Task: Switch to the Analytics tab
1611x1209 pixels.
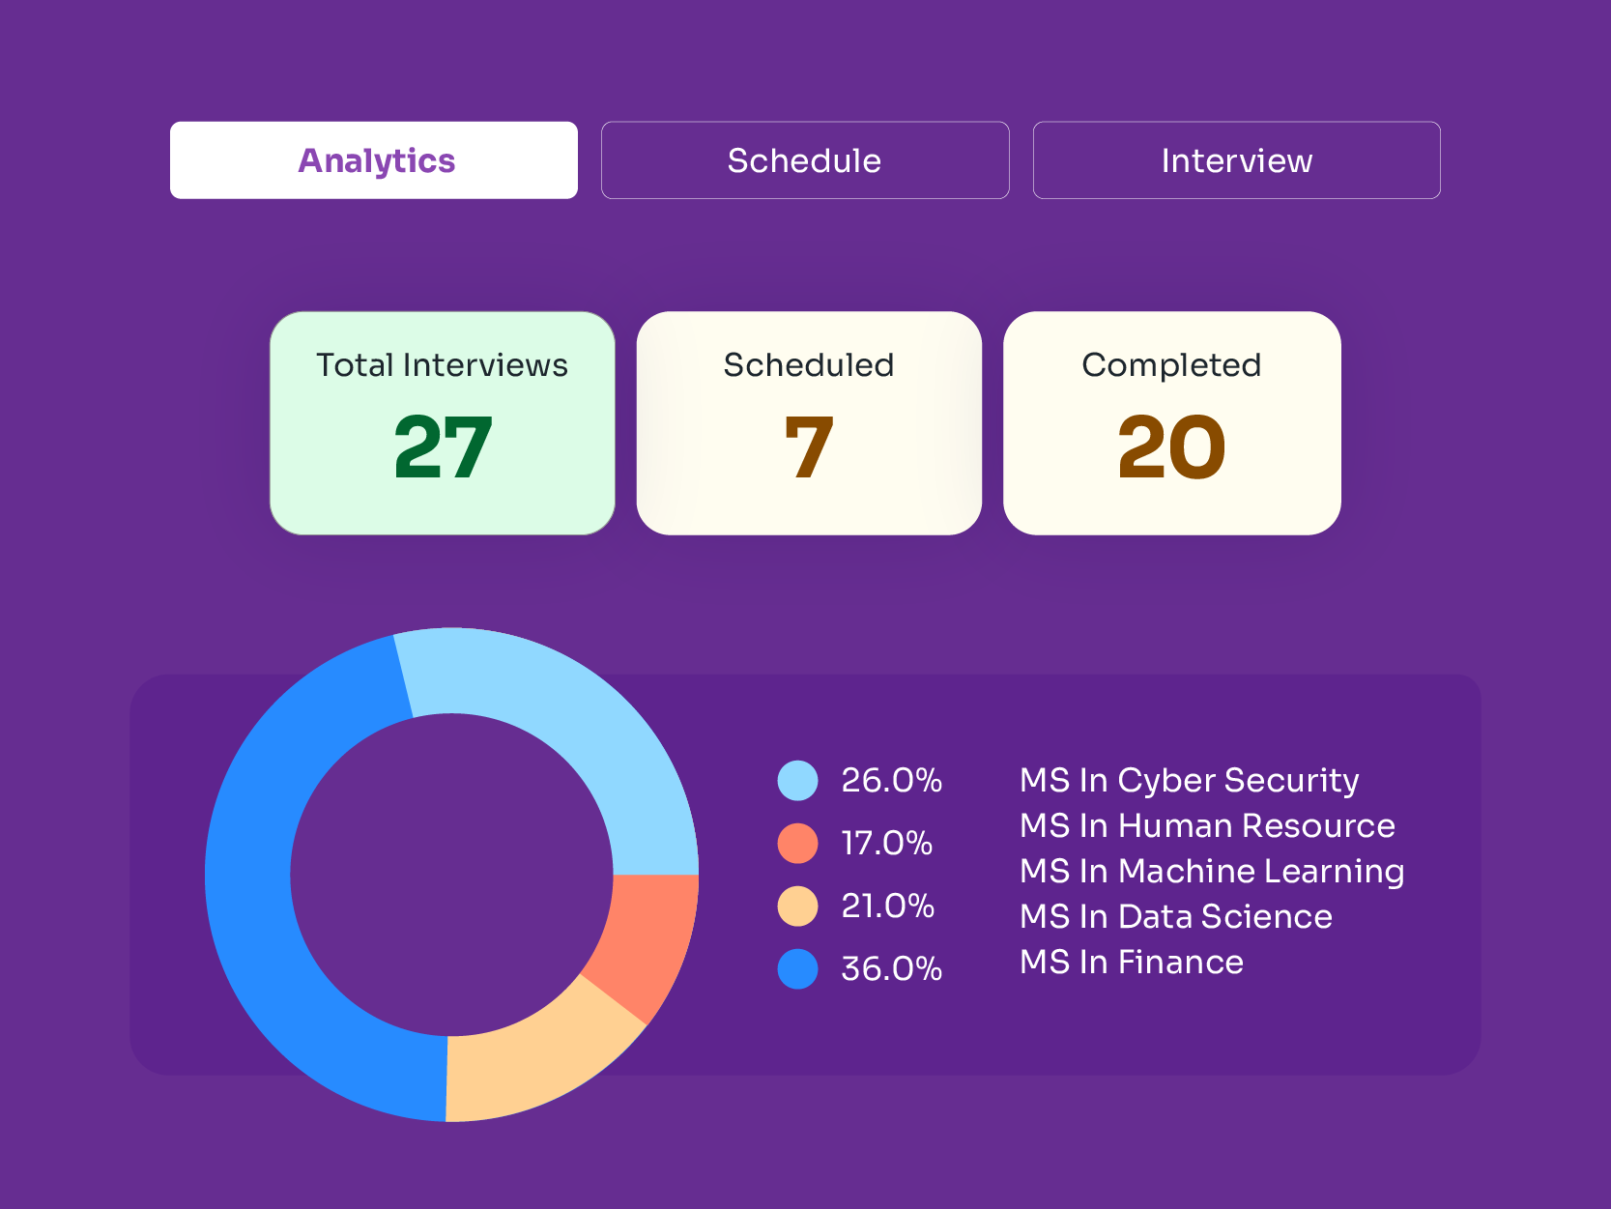Action: [374, 160]
